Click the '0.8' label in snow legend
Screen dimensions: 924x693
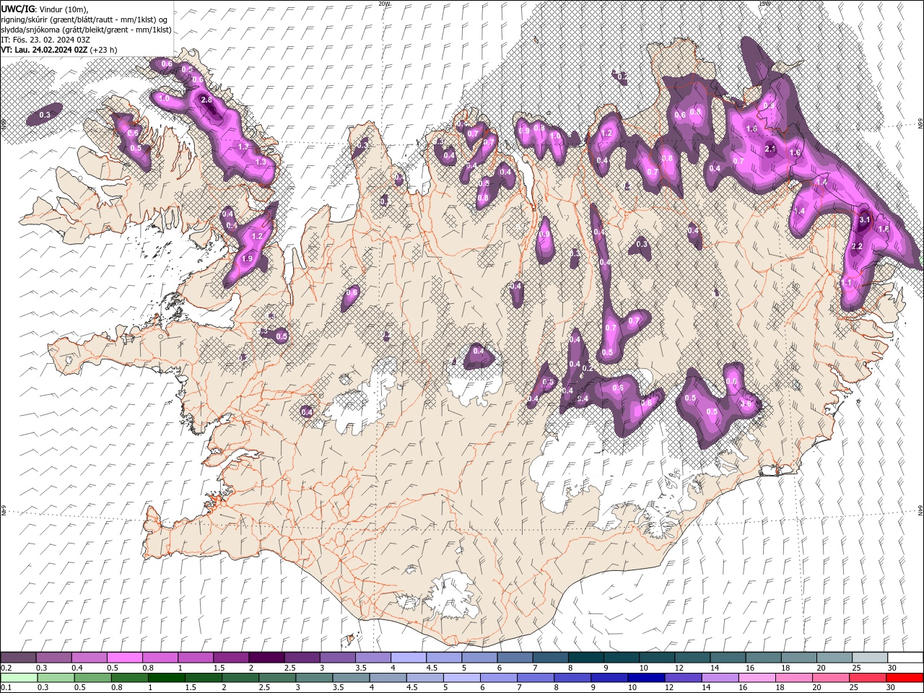click(x=148, y=668)
